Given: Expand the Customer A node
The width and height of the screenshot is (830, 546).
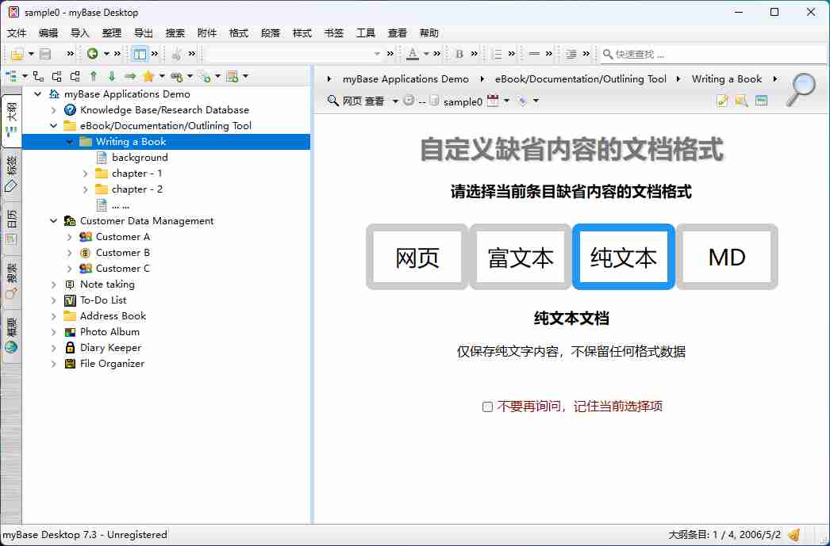Looking at the screenshot, I should click(x=70, y=237).
